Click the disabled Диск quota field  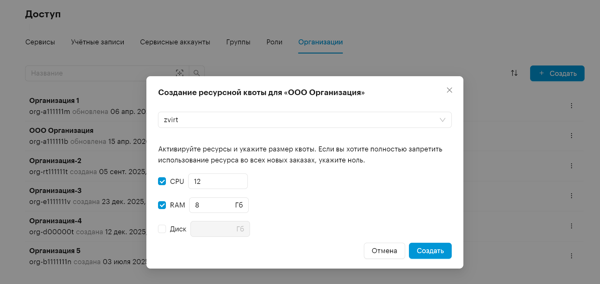pyautogui.click(x=220, y=229)
